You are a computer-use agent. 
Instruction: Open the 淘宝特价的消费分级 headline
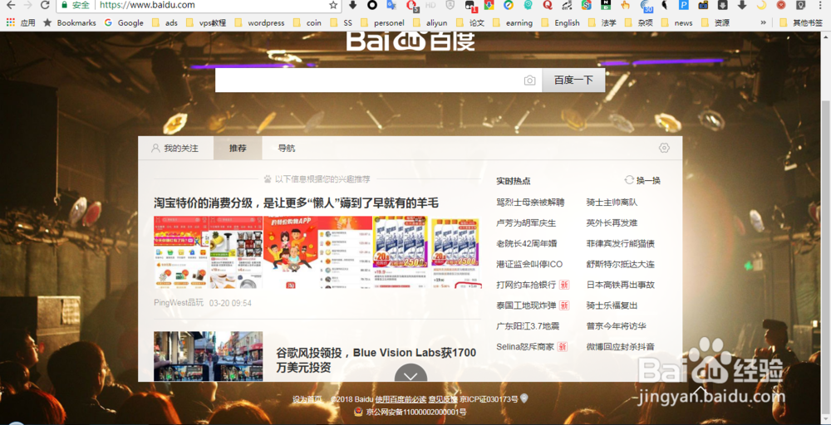(x=297, y=203)
